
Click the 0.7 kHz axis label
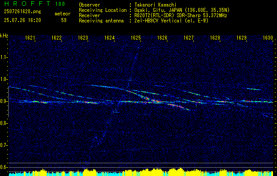(x=4, y=145)
